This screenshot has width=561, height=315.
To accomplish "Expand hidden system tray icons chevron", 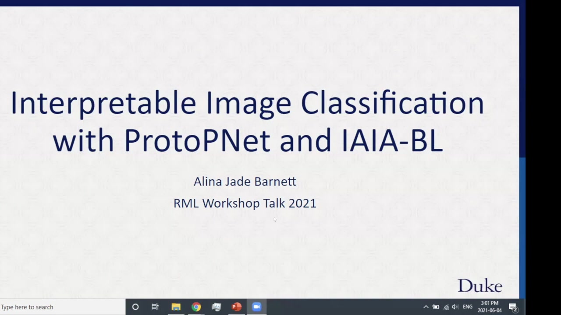I will [426, 307].
